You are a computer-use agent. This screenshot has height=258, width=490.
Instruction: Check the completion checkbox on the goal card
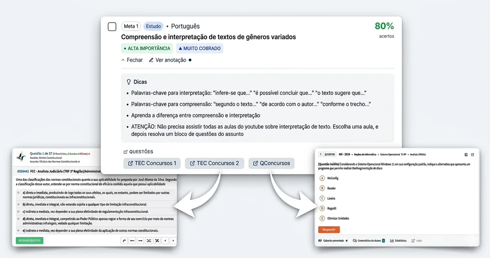click(111, 26)
